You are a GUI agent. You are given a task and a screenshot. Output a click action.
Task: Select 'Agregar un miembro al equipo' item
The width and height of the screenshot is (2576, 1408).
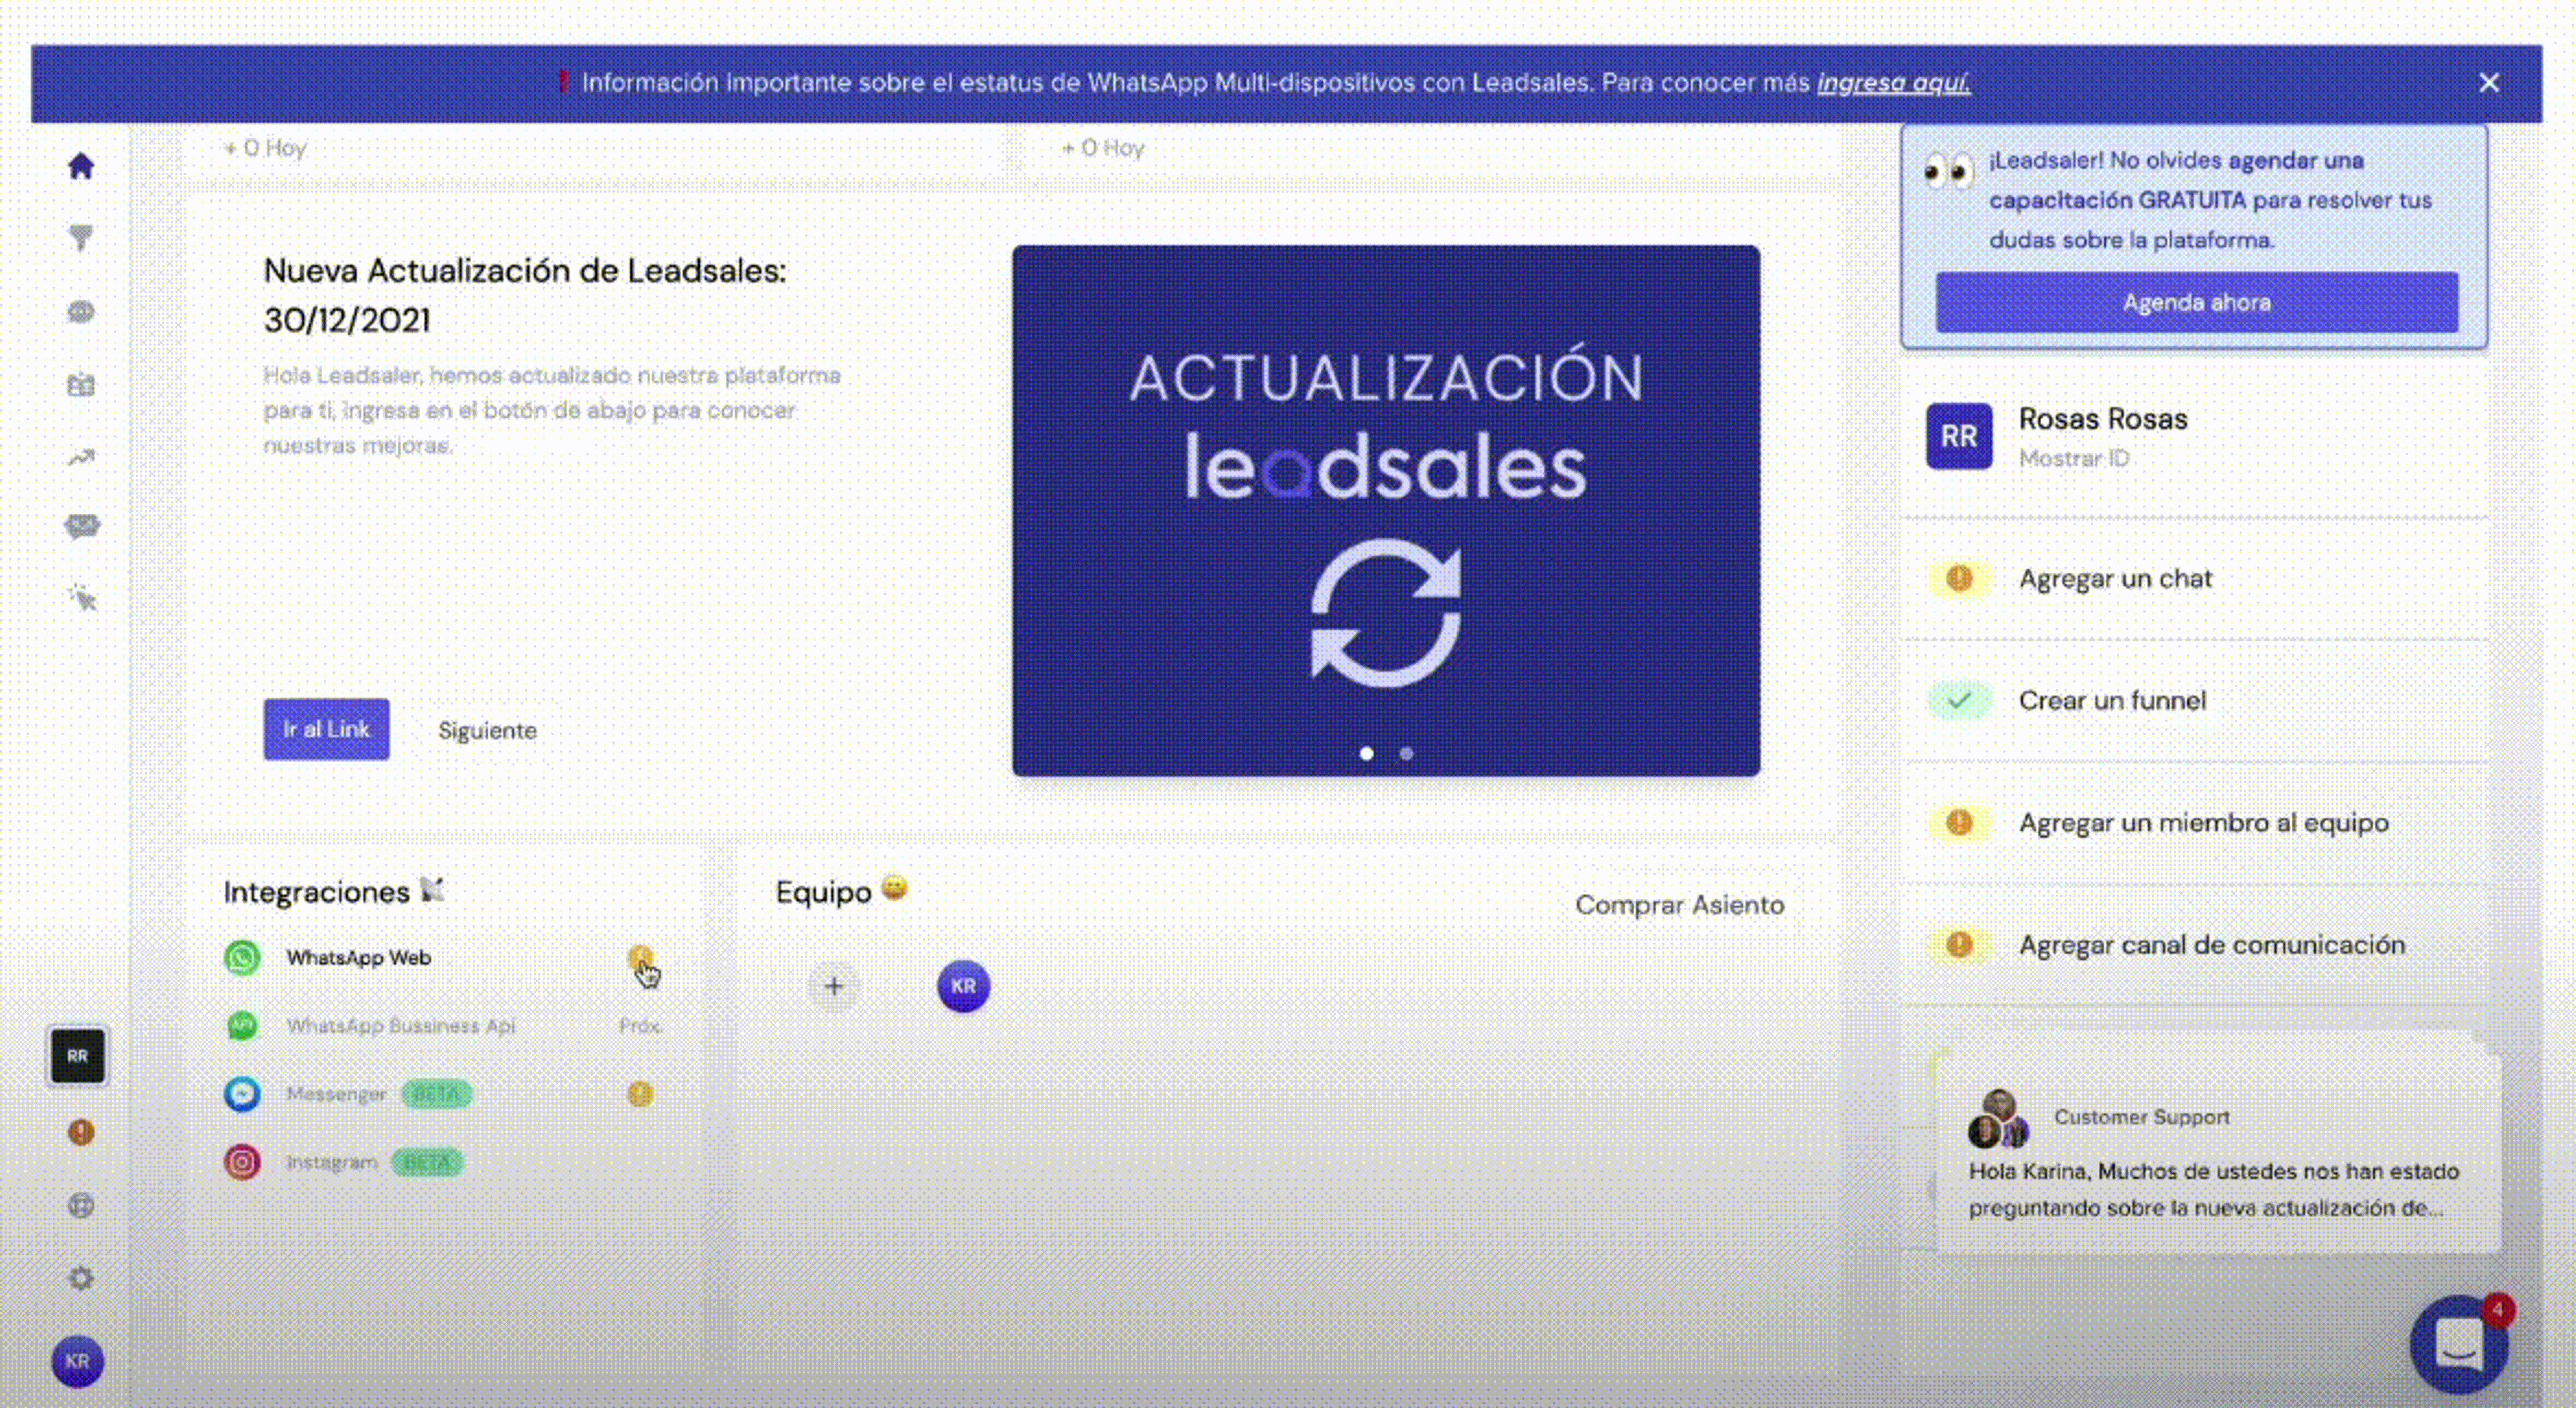[x=2195, y=822]
